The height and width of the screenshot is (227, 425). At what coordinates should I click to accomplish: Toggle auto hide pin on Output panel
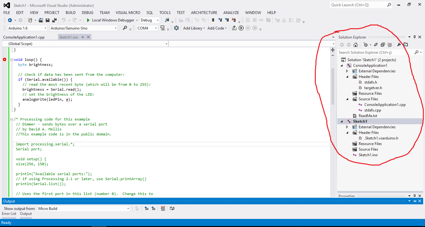[x=414, y=201]
